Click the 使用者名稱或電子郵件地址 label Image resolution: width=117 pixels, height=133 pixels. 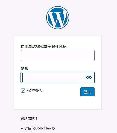tap(43, 47)
